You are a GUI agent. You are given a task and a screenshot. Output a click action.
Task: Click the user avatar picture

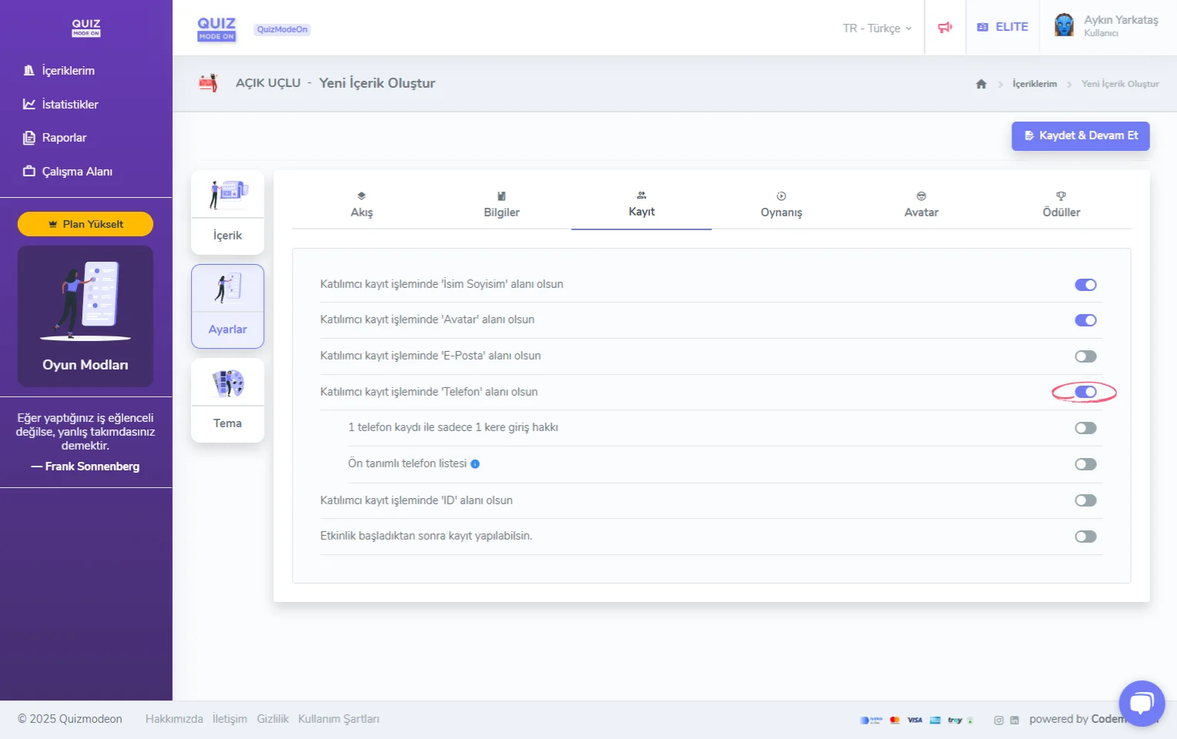point(1064,25)
